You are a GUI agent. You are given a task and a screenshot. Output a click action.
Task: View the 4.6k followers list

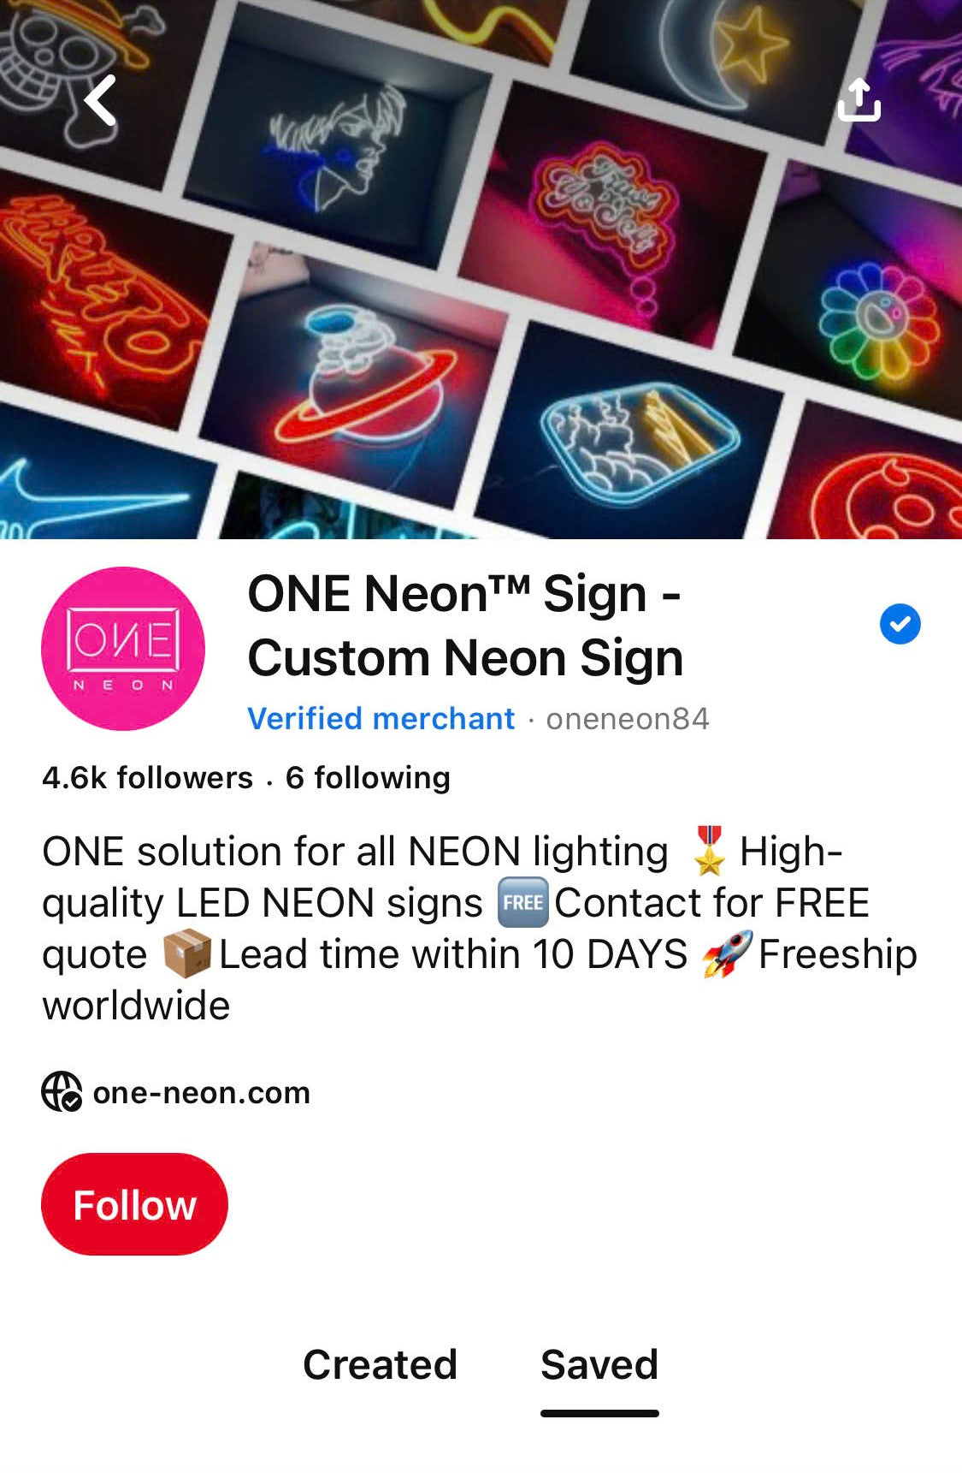148,777
